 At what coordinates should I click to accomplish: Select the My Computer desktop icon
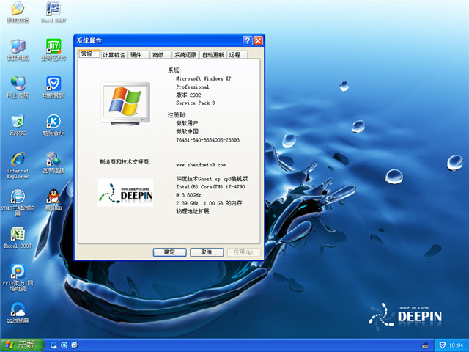18,50
